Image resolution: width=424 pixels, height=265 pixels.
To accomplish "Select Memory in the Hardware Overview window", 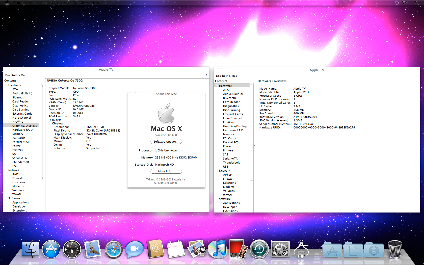I will (228, 134).
